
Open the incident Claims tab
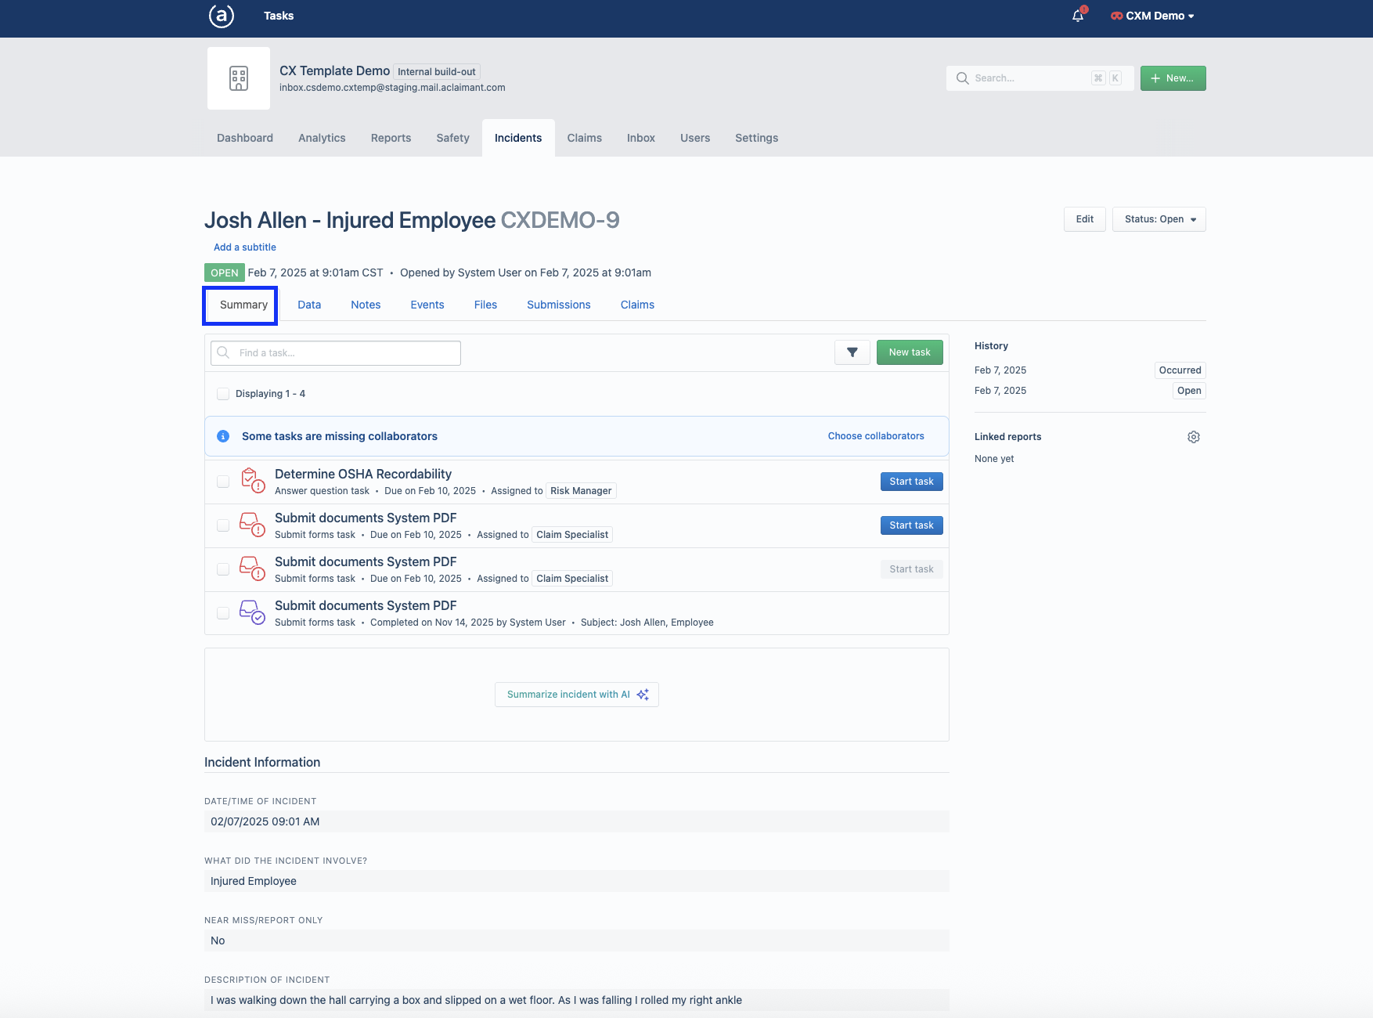pos(637,305)
